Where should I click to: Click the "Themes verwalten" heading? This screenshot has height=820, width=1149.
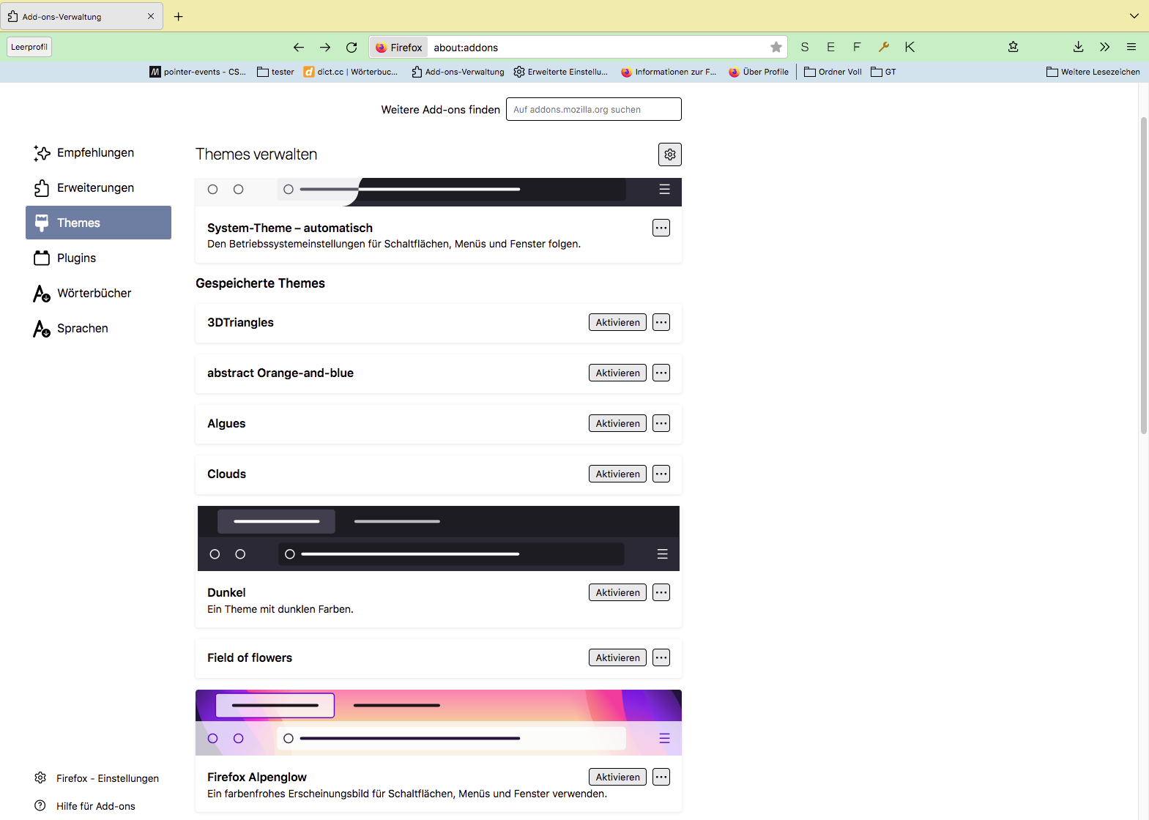point(256,154)
